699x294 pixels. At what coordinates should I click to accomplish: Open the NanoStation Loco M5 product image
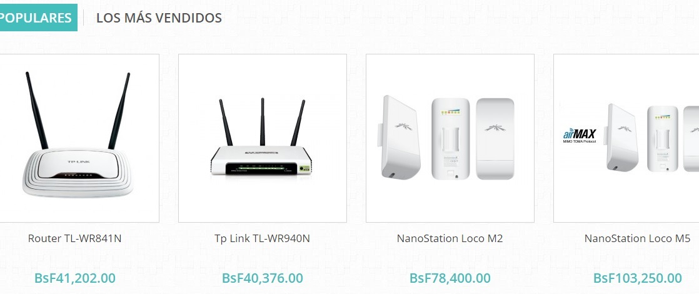(x=626, y=138)
